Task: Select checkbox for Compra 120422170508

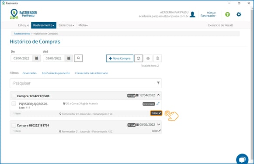Action: tap(14, 96)
